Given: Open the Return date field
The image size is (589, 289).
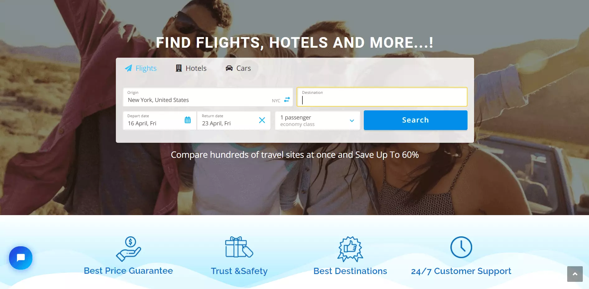Looking at the screenshot, I should coord(234,120).
